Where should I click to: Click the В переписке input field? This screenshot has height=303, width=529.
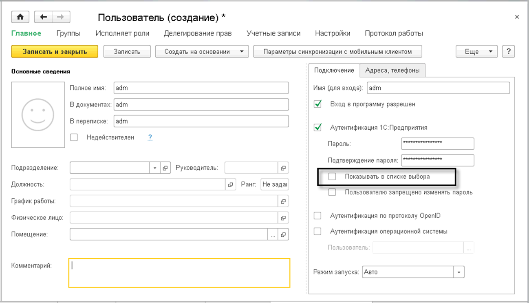(201, 121)
